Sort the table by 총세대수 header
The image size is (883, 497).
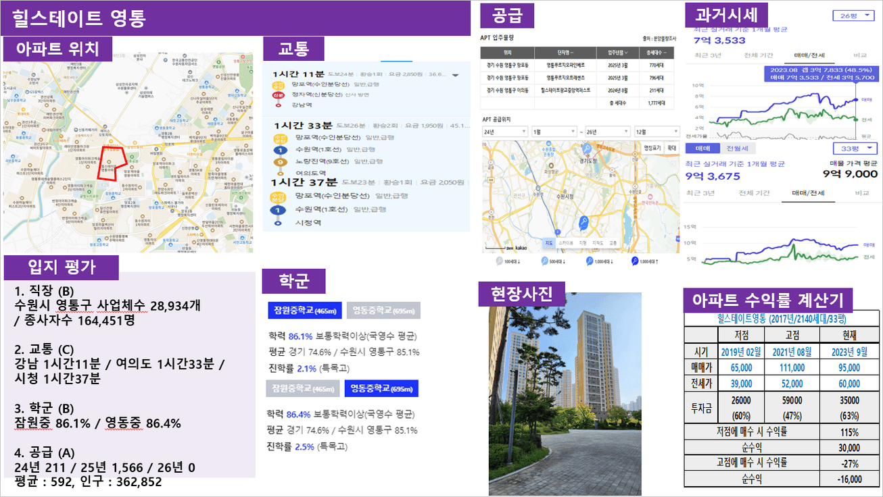pyautogui.click(x=657, y=53)
